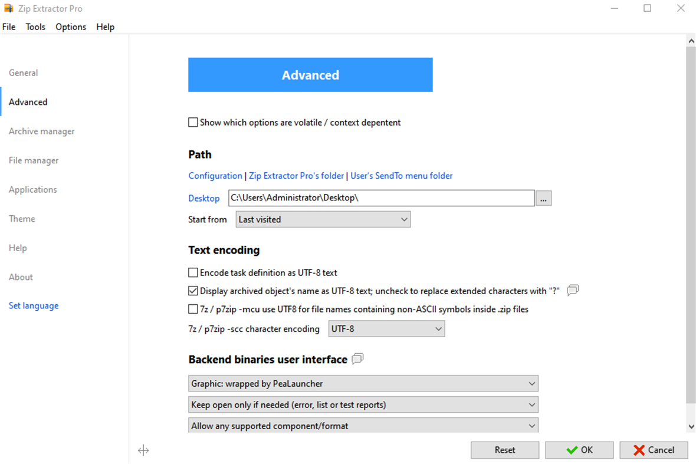Image resolution: width=696 pixels, height=464 pixels.
Task: Open the tooltip bubble beside Backend binaries heading
Action: click(357, 359)
